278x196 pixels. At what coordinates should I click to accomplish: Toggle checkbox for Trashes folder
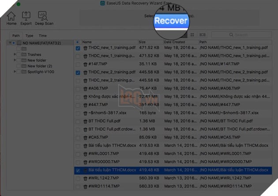(19, 54)
